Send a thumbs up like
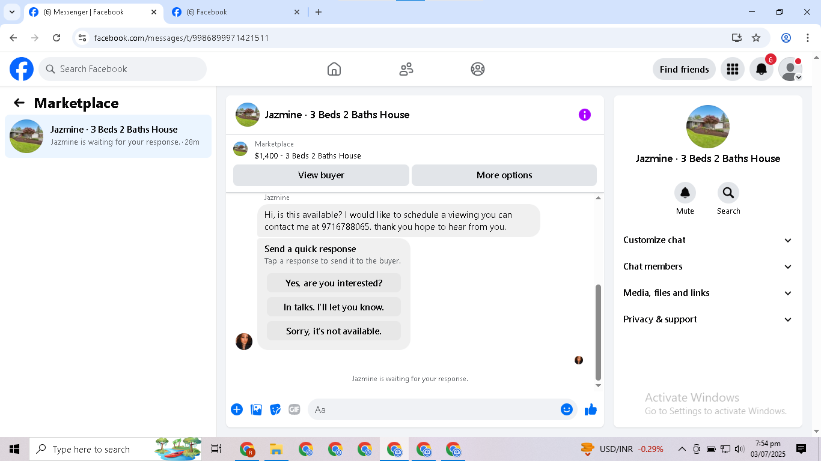The width and height of the screenshot is (821, 461). pyautogui.click(x=591, y=409)
